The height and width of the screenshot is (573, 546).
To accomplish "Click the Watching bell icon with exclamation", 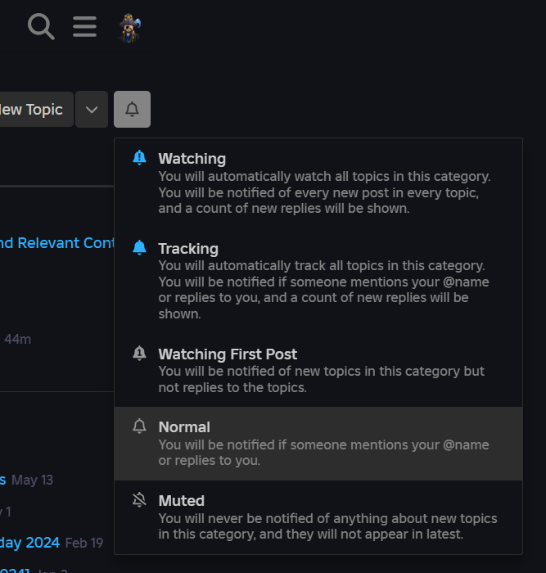I will point(139,158).
